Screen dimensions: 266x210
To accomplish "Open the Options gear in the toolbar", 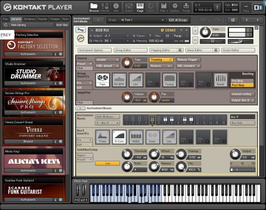I will [x=175, y=7].
